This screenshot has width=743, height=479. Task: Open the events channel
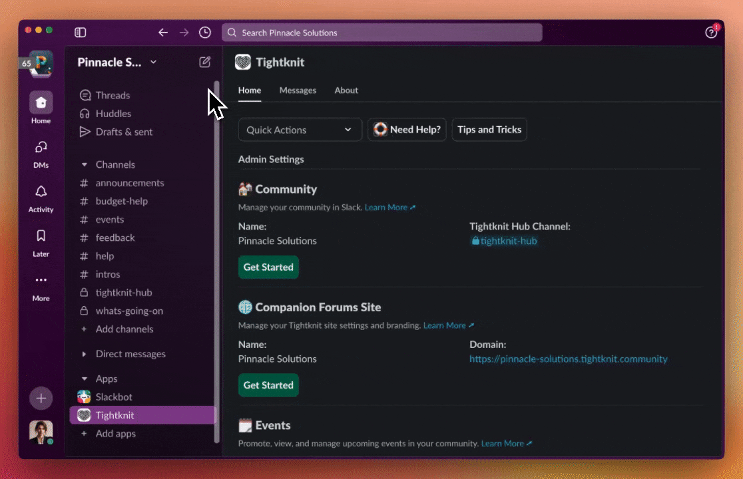pos(109,220)
